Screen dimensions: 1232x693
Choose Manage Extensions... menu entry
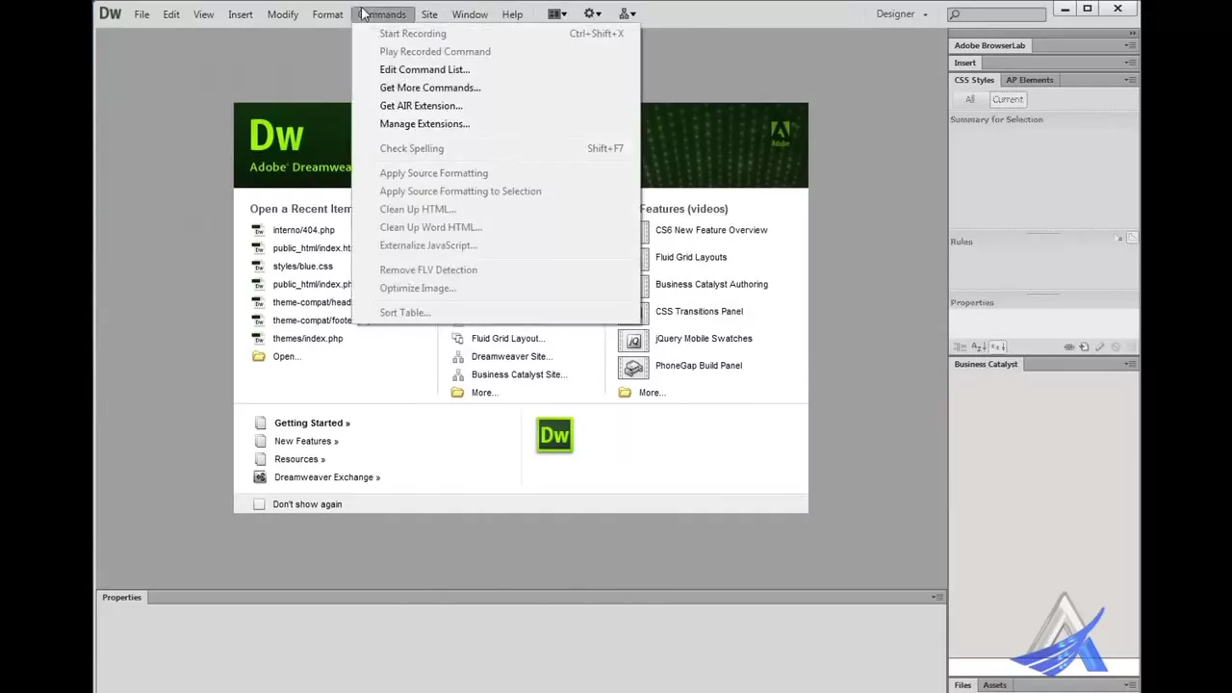(496, 123)
